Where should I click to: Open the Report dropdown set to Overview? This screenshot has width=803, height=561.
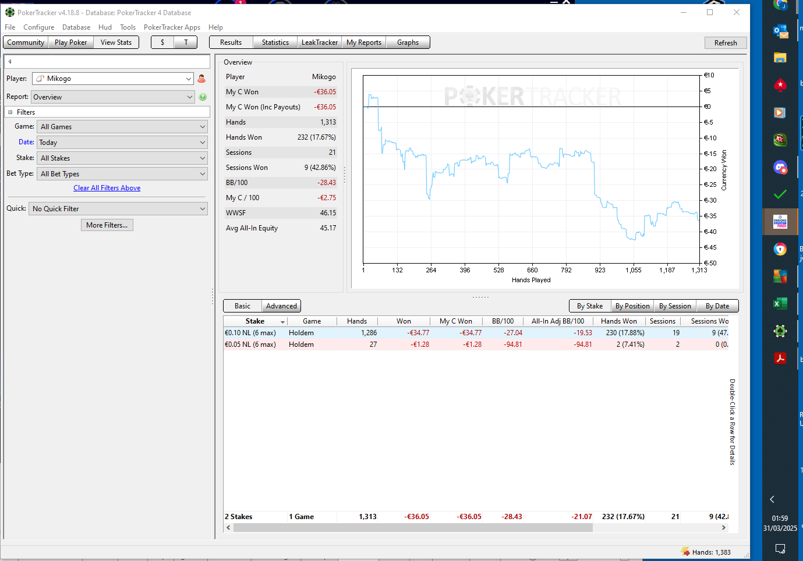click(x=113, y=97)
